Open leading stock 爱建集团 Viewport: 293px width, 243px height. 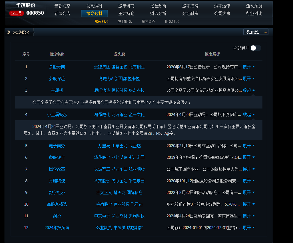coord(102,67)
